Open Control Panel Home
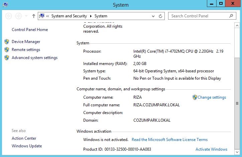 click(30, 30)
